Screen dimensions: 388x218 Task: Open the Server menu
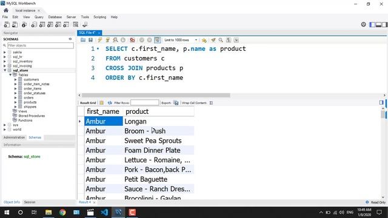[x=71, y=17]
